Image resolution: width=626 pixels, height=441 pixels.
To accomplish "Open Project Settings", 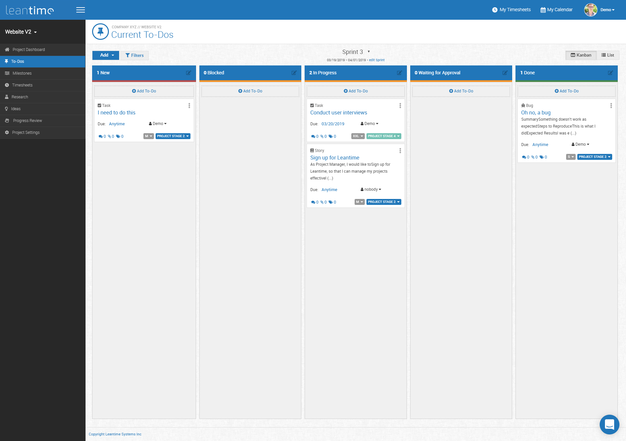I will tap(43, 133).
